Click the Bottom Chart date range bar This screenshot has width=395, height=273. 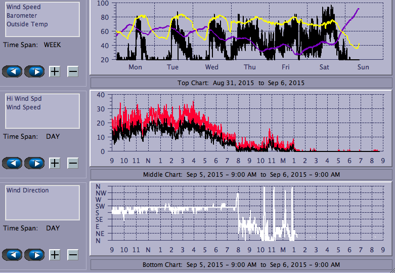(241, 265)
